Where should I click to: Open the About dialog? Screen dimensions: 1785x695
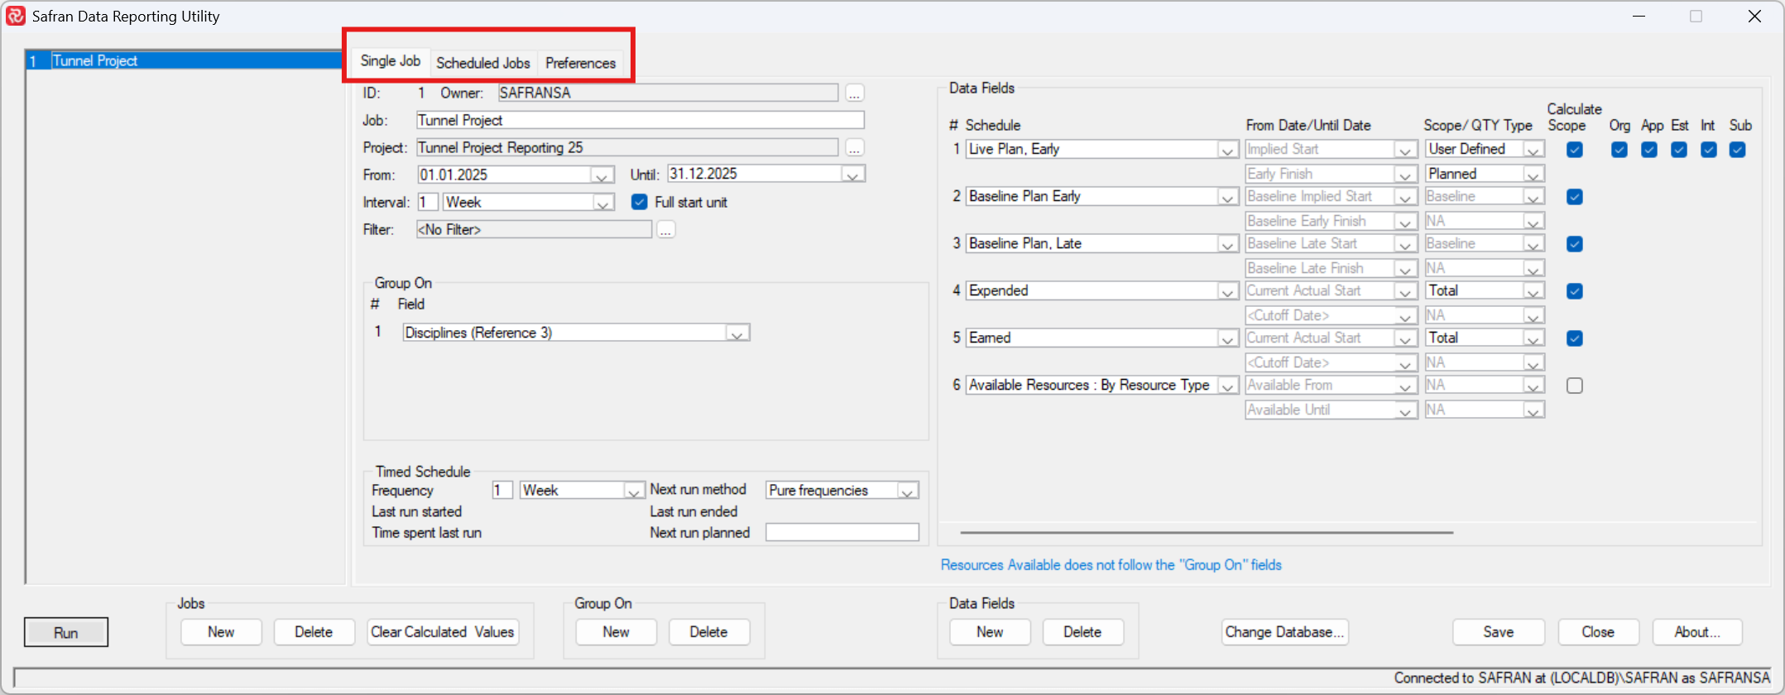1697,632
